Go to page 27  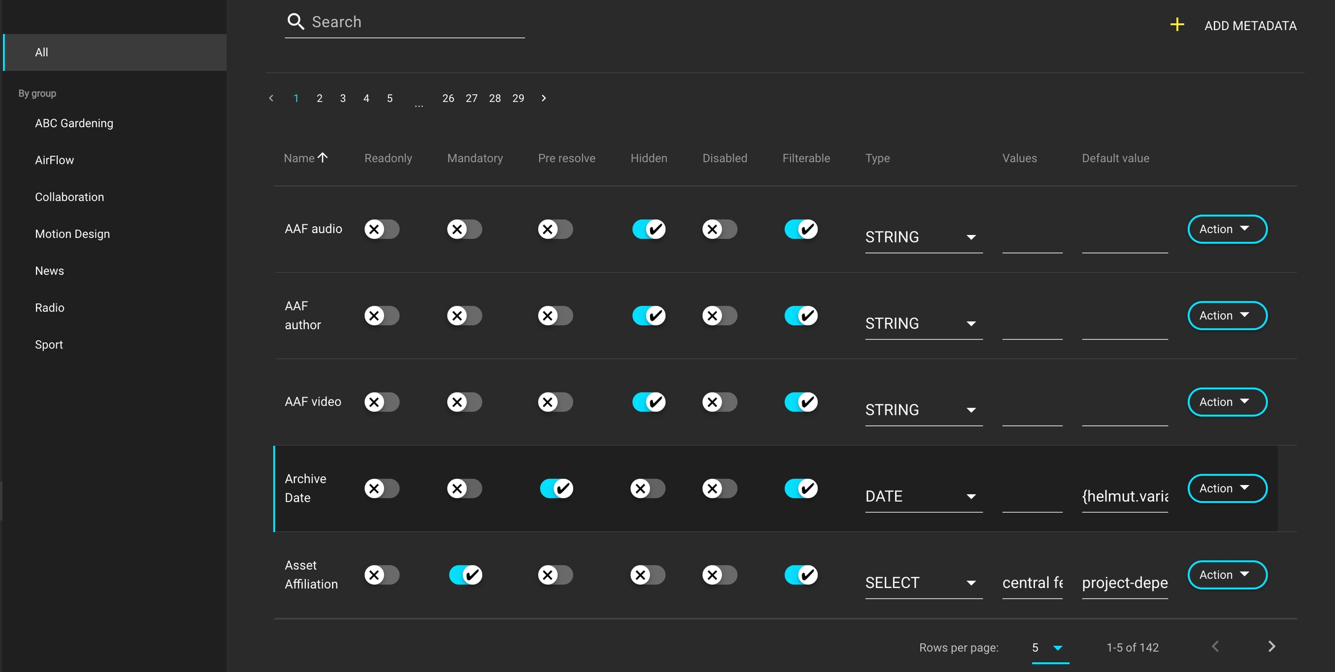tap(472, 98)
